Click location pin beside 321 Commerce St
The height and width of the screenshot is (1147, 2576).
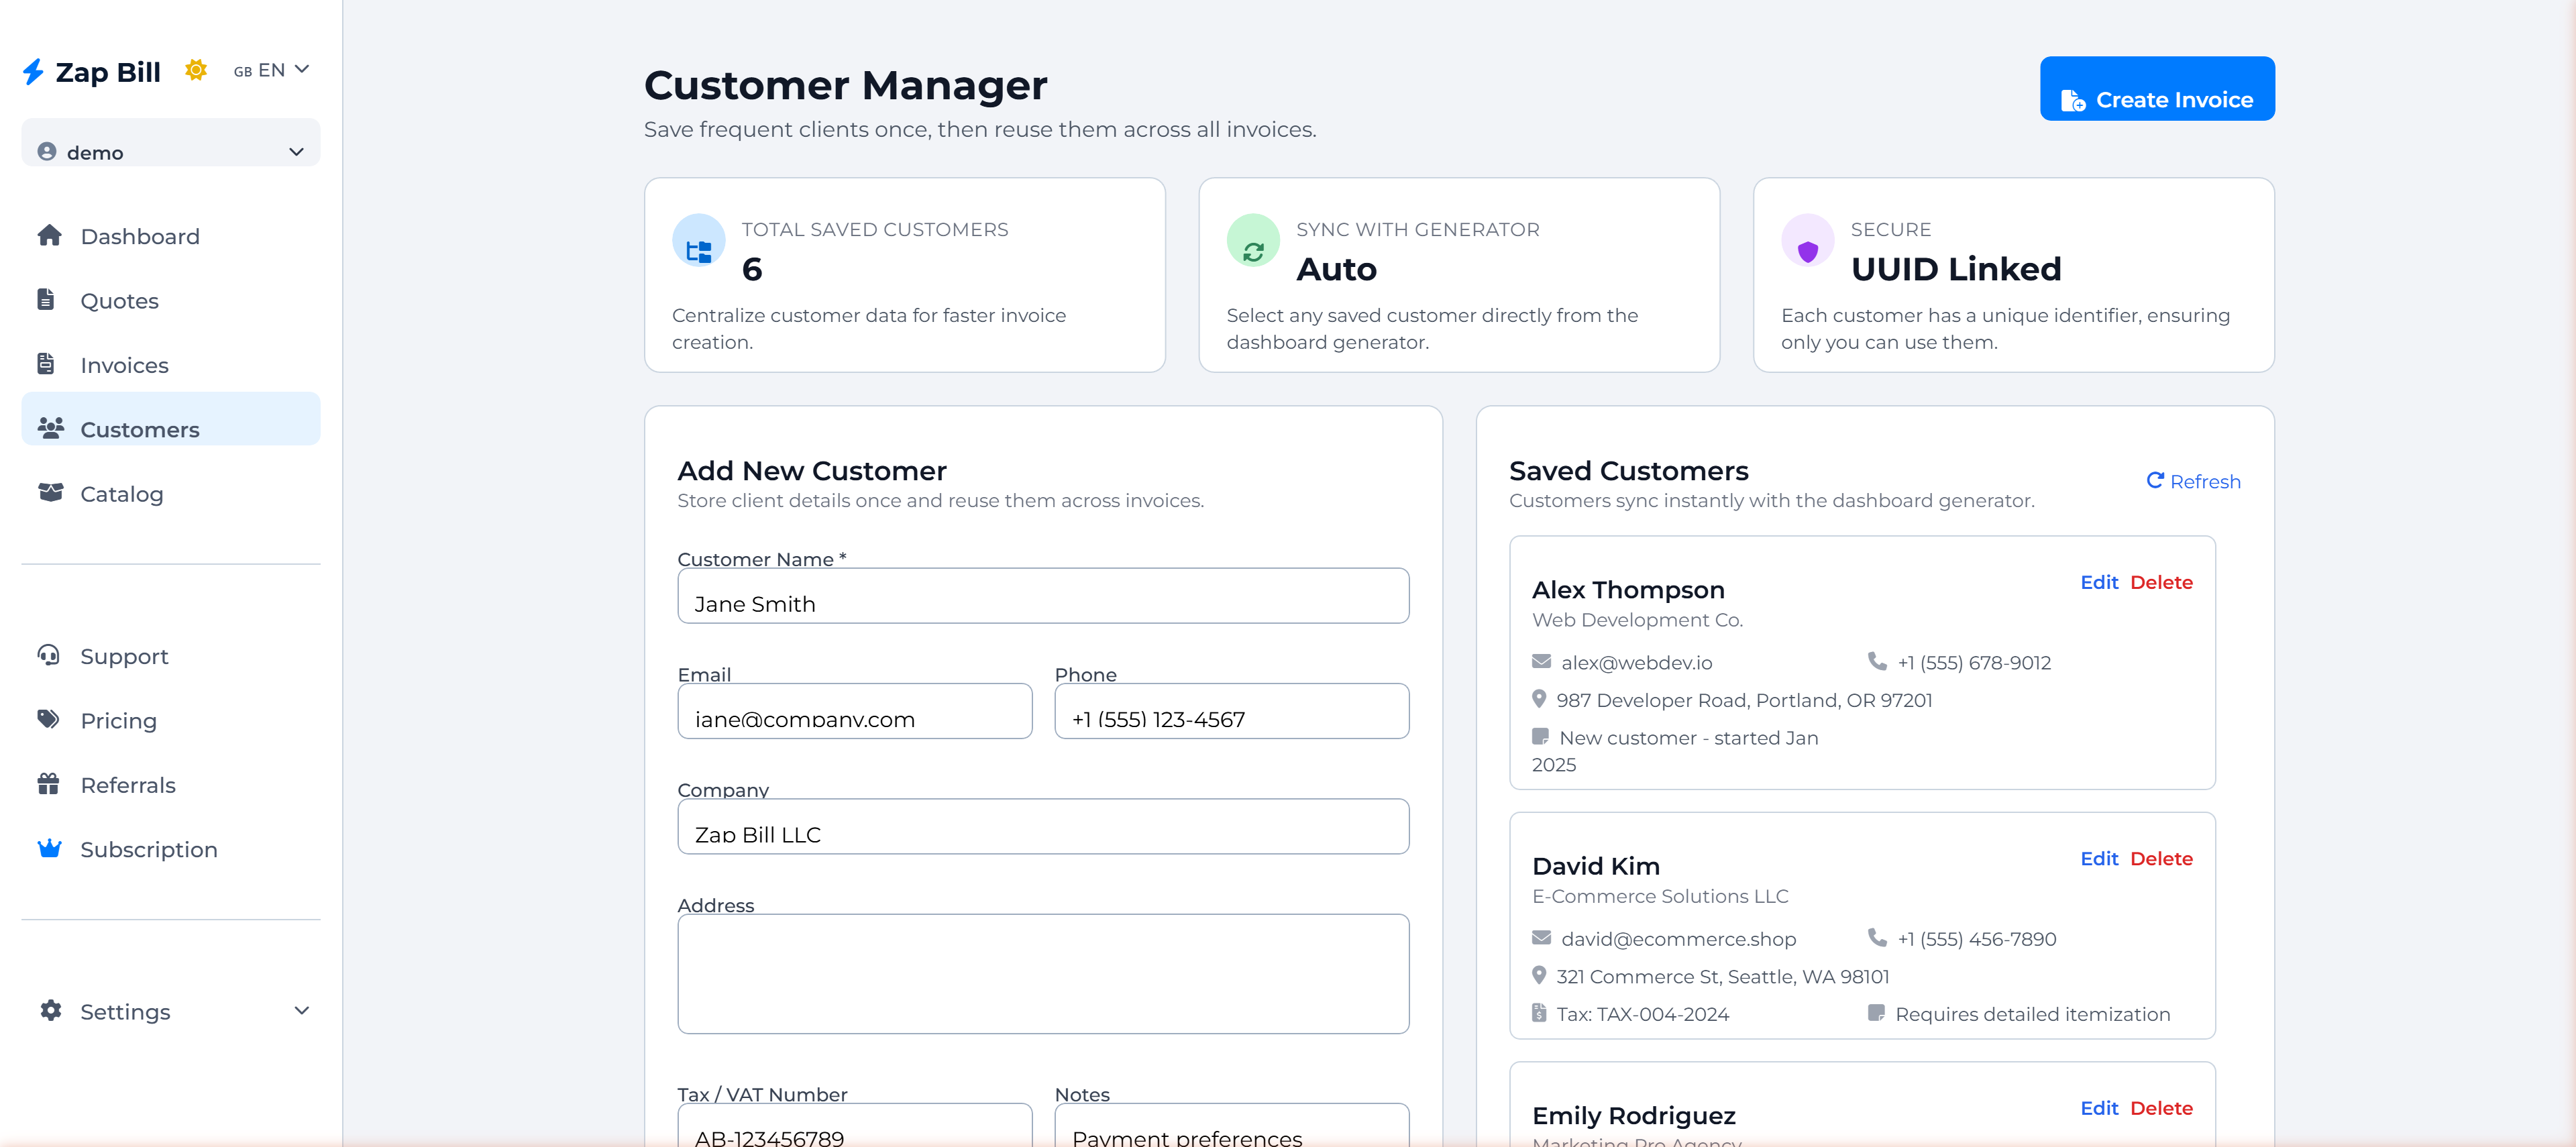coord(1539,975)
